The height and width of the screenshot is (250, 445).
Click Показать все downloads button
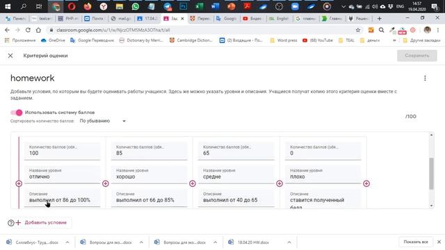[x=416, y=242]
